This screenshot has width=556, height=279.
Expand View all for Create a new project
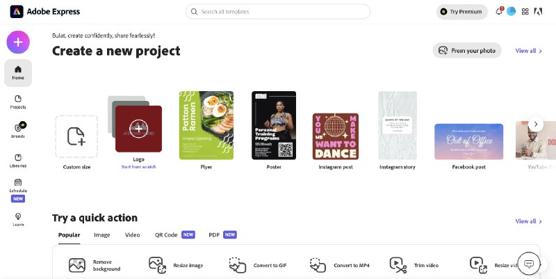coord(528,51)
